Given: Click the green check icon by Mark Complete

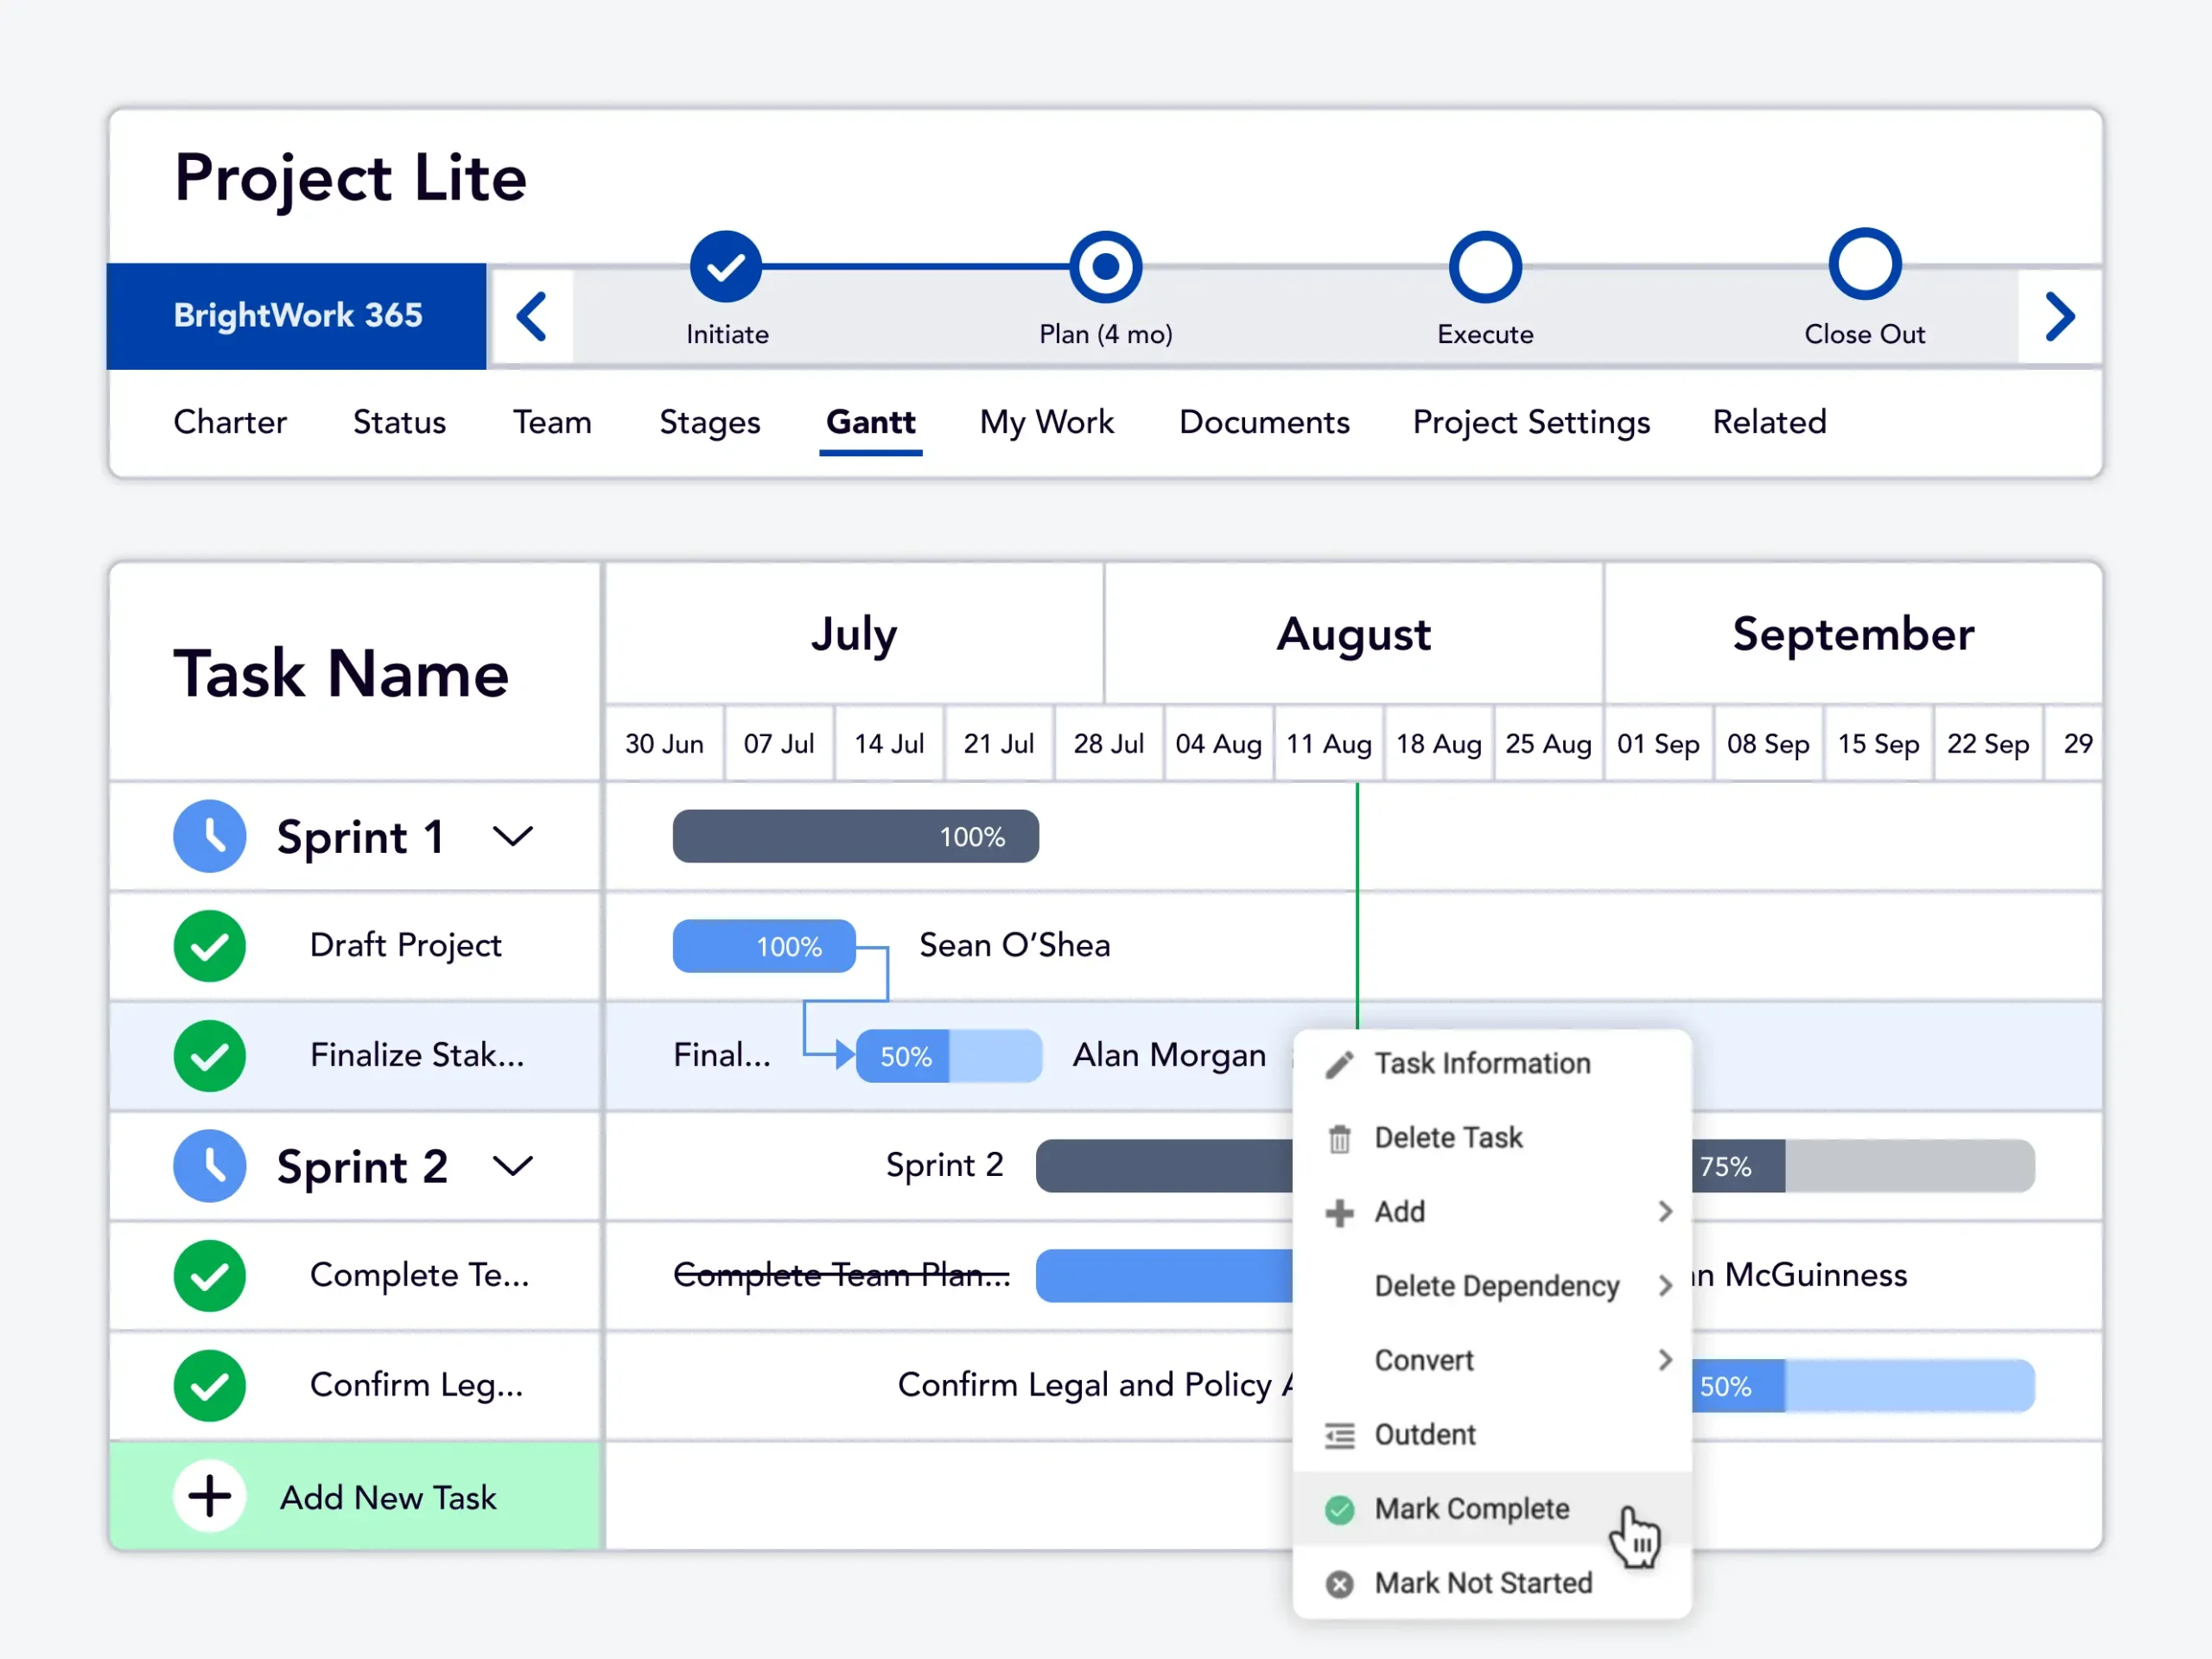Looking at the screenshot, I should pyautogui.click(x=1339, y=1509).
